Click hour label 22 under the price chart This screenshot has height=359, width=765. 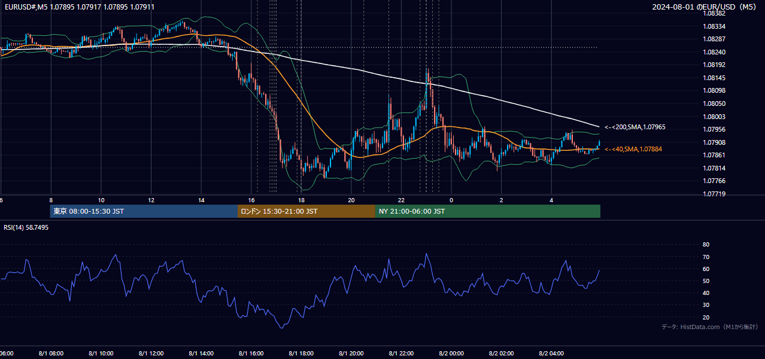[x=401, y=200]
